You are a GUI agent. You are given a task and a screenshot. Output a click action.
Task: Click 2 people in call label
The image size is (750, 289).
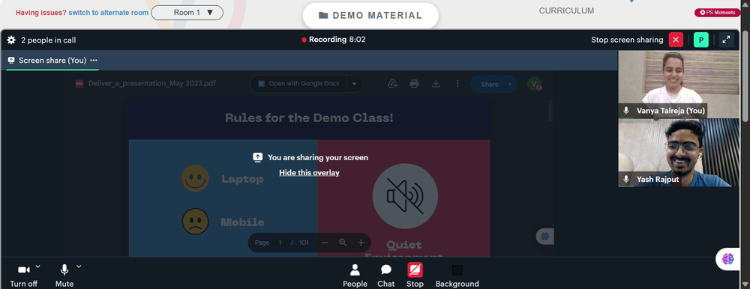coord(48,40)
